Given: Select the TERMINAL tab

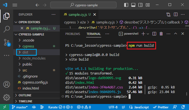Looking at the screenshot, I should pos(94,34).
